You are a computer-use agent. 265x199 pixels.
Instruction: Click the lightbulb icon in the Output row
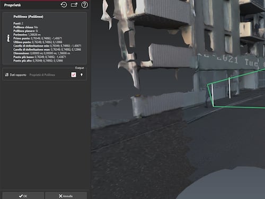[x=82, y=75]
